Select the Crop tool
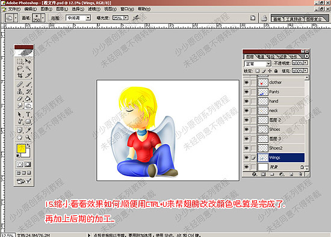This screenshot has width=331, height=237. 20,75
